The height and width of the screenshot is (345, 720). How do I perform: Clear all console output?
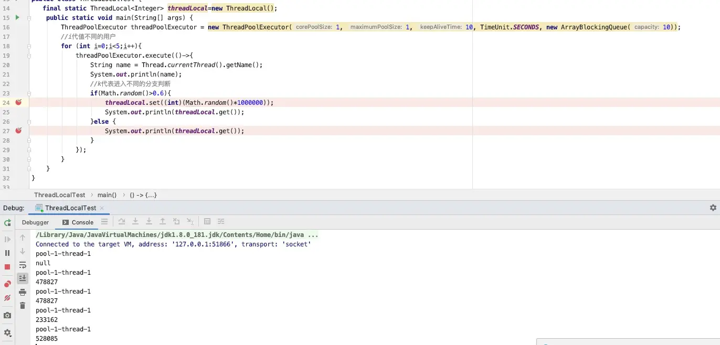23,306
